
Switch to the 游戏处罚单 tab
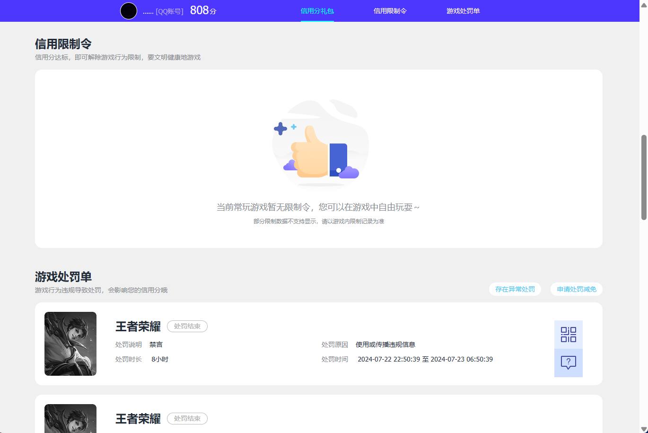click(x=463, y=11)
